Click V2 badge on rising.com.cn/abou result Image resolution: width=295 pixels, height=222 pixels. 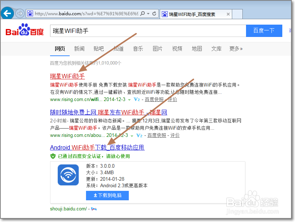tap(139, 135)
